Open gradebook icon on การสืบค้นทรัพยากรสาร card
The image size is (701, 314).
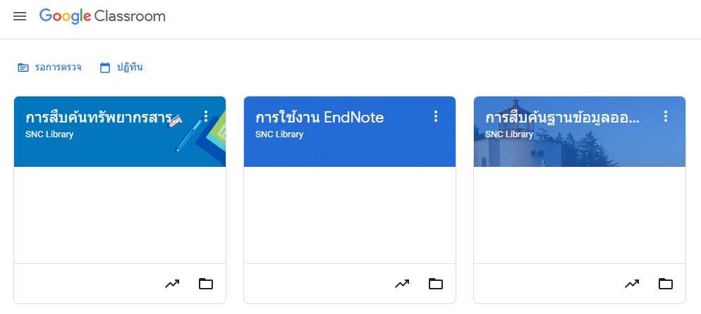click(x=172, y=284)
